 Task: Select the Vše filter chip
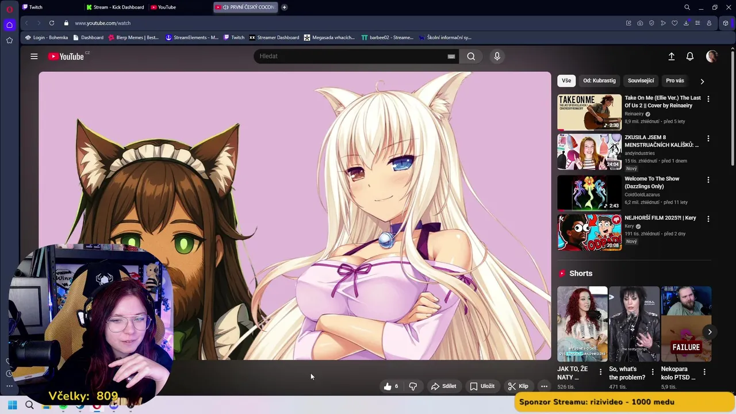point(566,81)
